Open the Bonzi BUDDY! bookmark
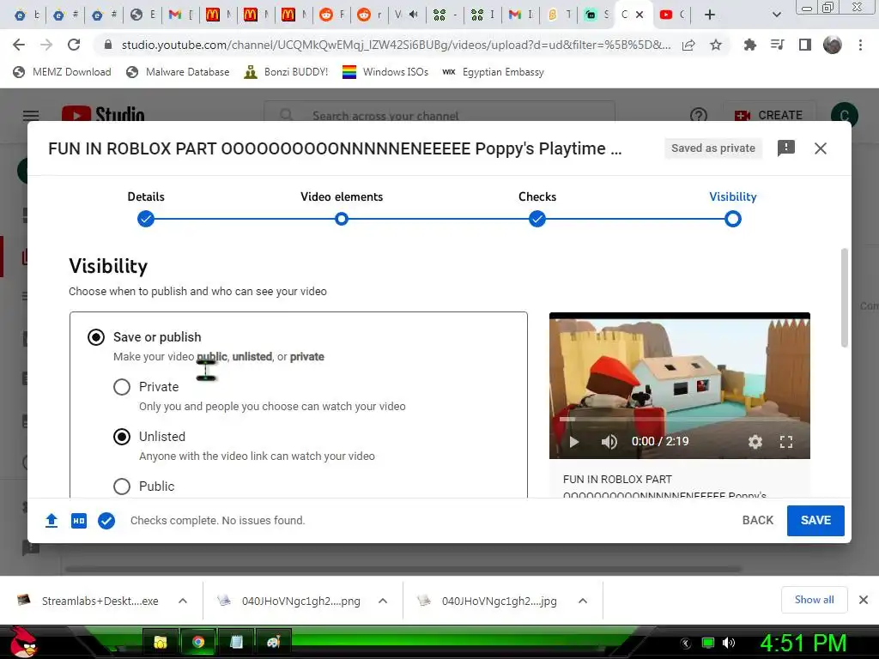The height and width of the screenshot is (659, 879). pos(286,72)
